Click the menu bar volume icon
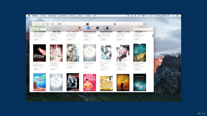 coord(135,16)
